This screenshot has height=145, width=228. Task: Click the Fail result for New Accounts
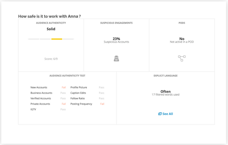tap(64, 87)
